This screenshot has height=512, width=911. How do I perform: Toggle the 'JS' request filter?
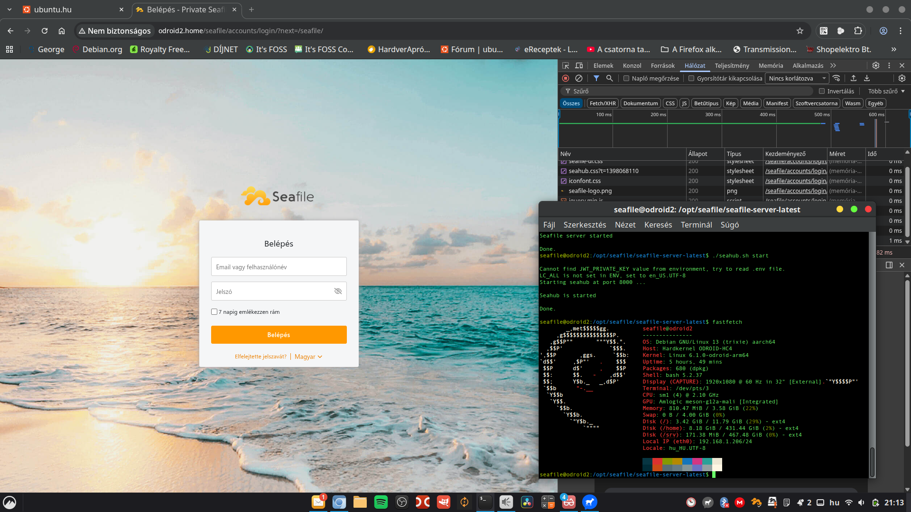click(684, 103)
